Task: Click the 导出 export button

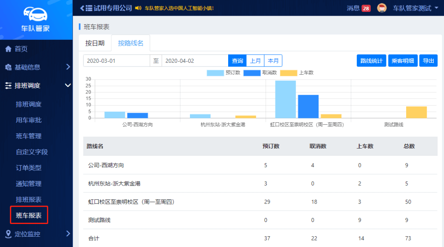Action: pos(428,61)
